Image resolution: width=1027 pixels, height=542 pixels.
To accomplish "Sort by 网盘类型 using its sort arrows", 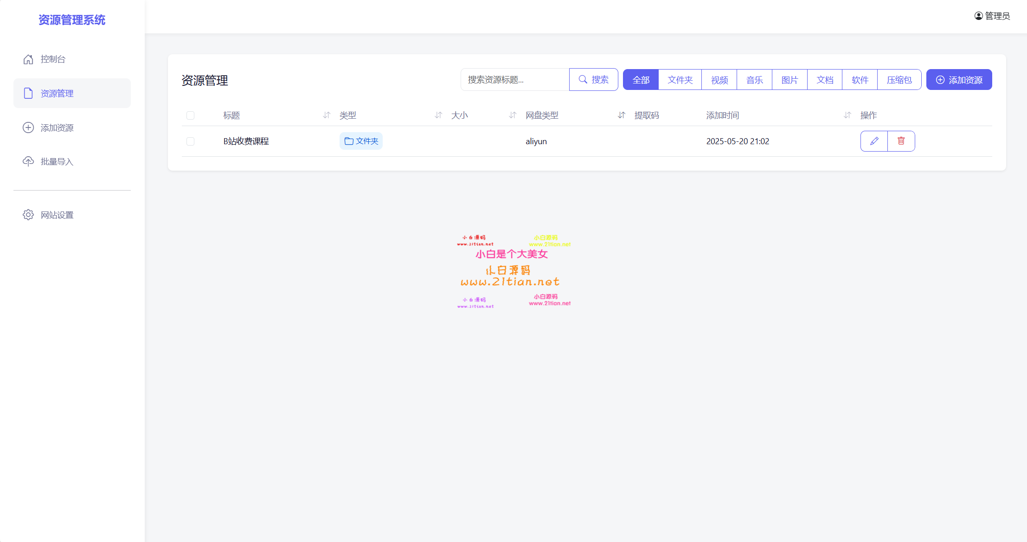I will point(622,115).
